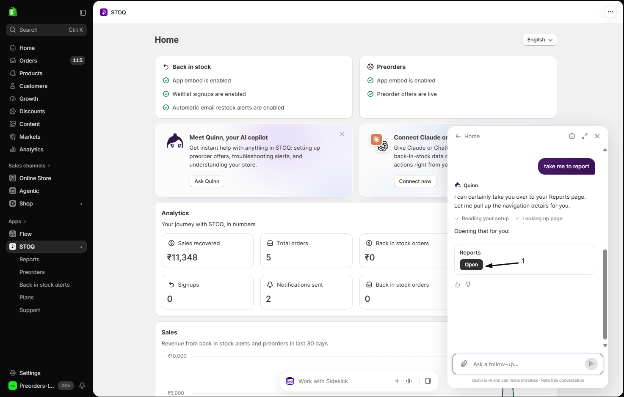Expand the Quinn chat panel to fullscreen
This screenshot has width=624, height=397.
click(585, 136)
